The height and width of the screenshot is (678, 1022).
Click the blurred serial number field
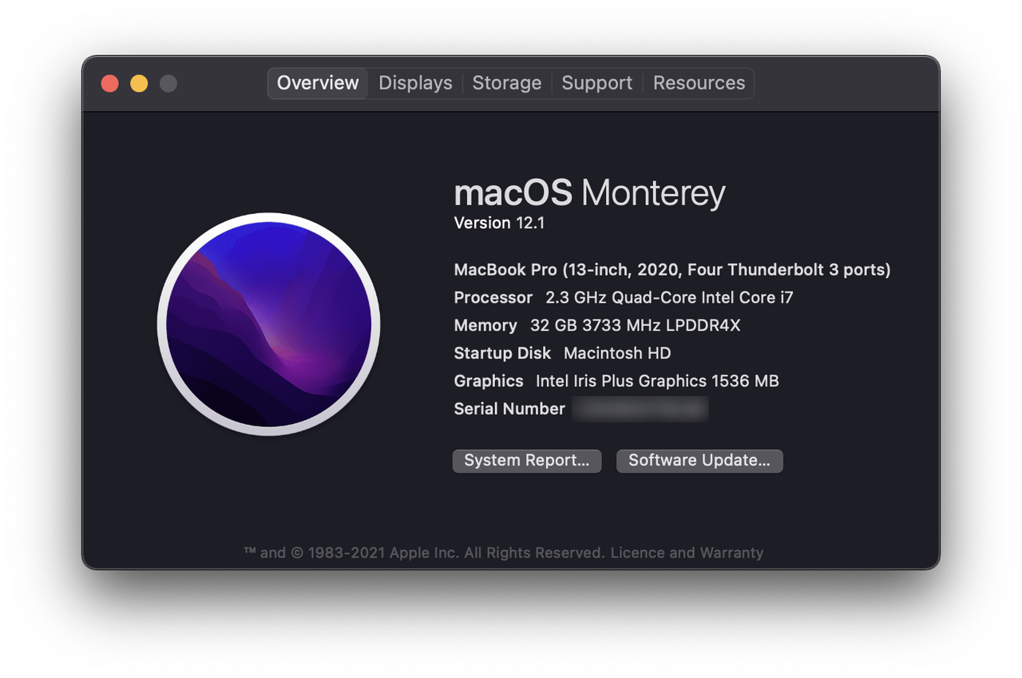point(640,409)
